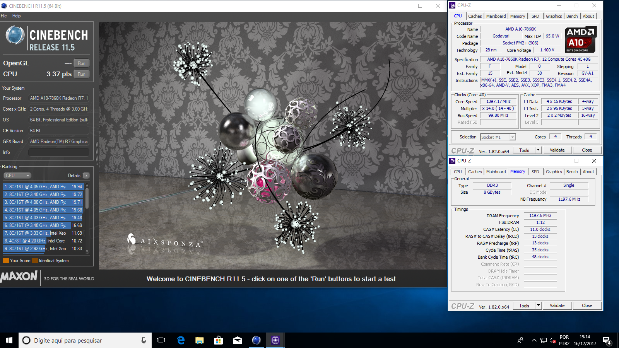Expand Tools dropdown arrow in upper CPU-Z

pyautogui.click(x=538, y=150)
